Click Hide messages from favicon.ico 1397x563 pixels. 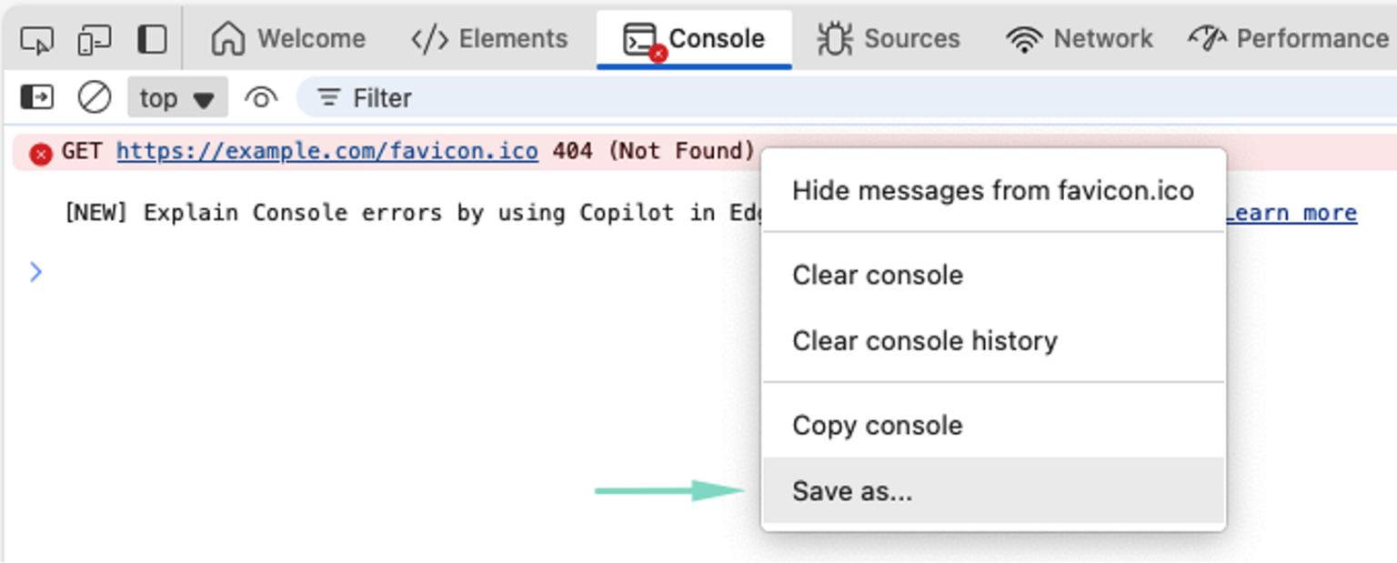click(993, 191)
